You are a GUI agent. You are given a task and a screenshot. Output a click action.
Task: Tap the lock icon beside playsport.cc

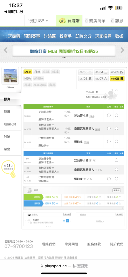[x=42, y=266]
